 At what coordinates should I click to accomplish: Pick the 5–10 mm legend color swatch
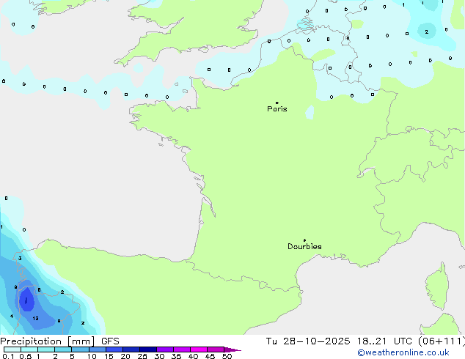(x=81, y=349)
